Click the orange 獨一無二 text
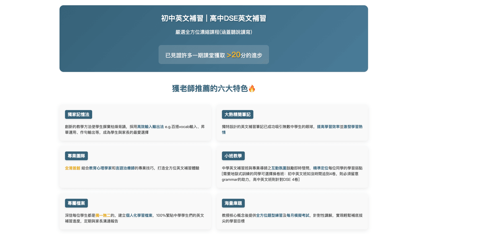Image resolution: width=483 pixels, height=234 pixels. (x=103, y=215)
